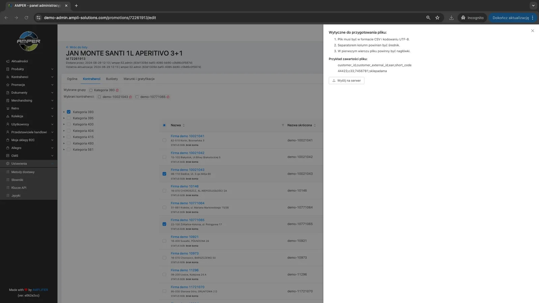The height and width of the screenshot is (303, 539).
Task: Click the Wróć do listy link
Action: [x=77, y=47]
